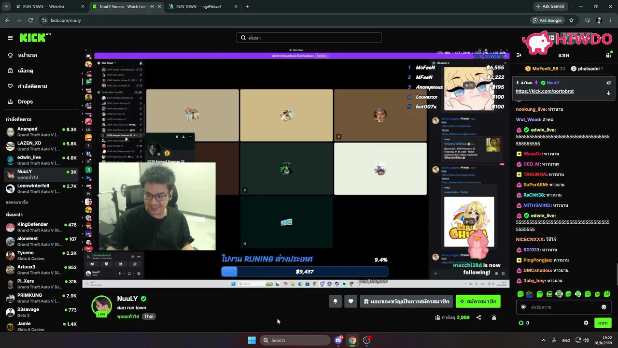This screenshot has height=348, width=618.
Task: Open Tyceno Slots & Casino channel
Action: 42,256
